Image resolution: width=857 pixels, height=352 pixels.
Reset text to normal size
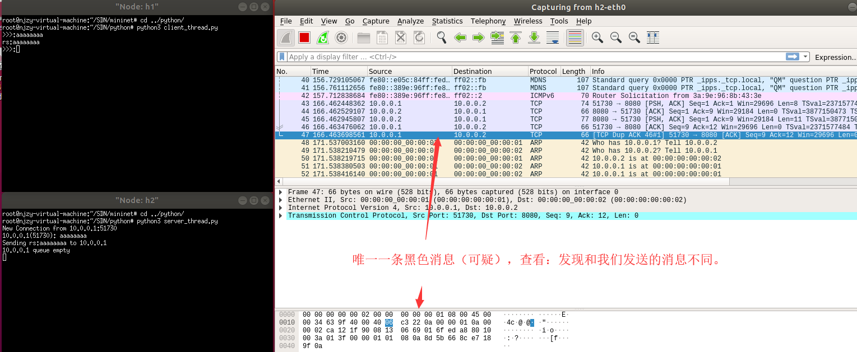click(x=634, y=37)
